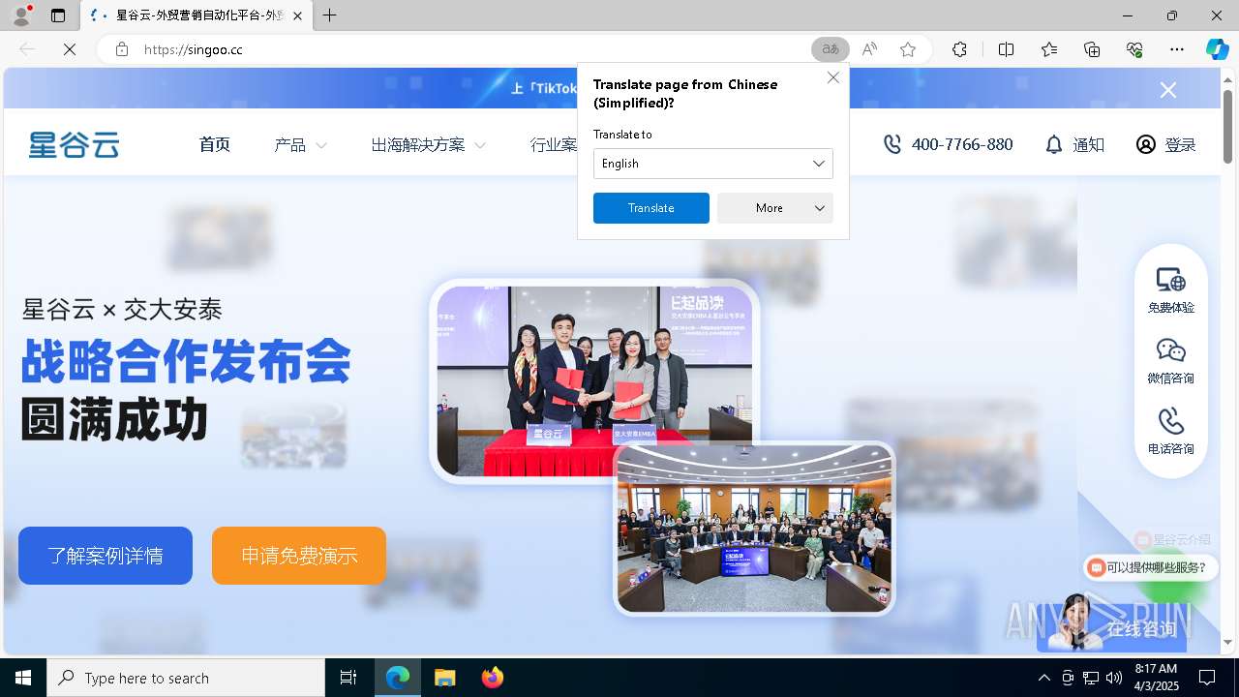This screenshot has width=1239, height=697.
Task: Open Copilot sidebar icon
Action: [x=1217, y=49]
